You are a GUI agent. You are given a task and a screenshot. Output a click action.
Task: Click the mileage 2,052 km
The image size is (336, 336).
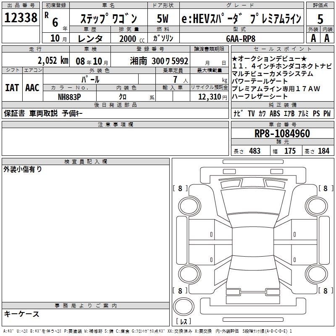[53, 60]
